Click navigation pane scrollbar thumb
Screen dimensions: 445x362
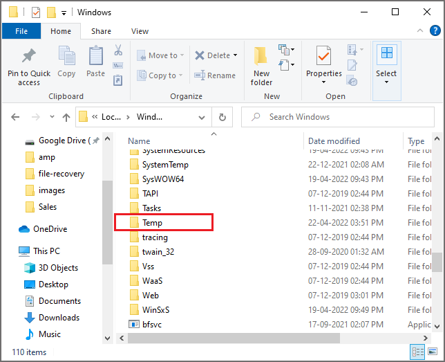(x=107, y=222)
